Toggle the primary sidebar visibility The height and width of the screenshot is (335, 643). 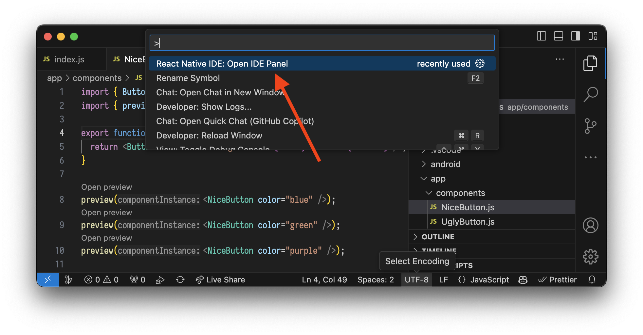click(x=541, y=36)
